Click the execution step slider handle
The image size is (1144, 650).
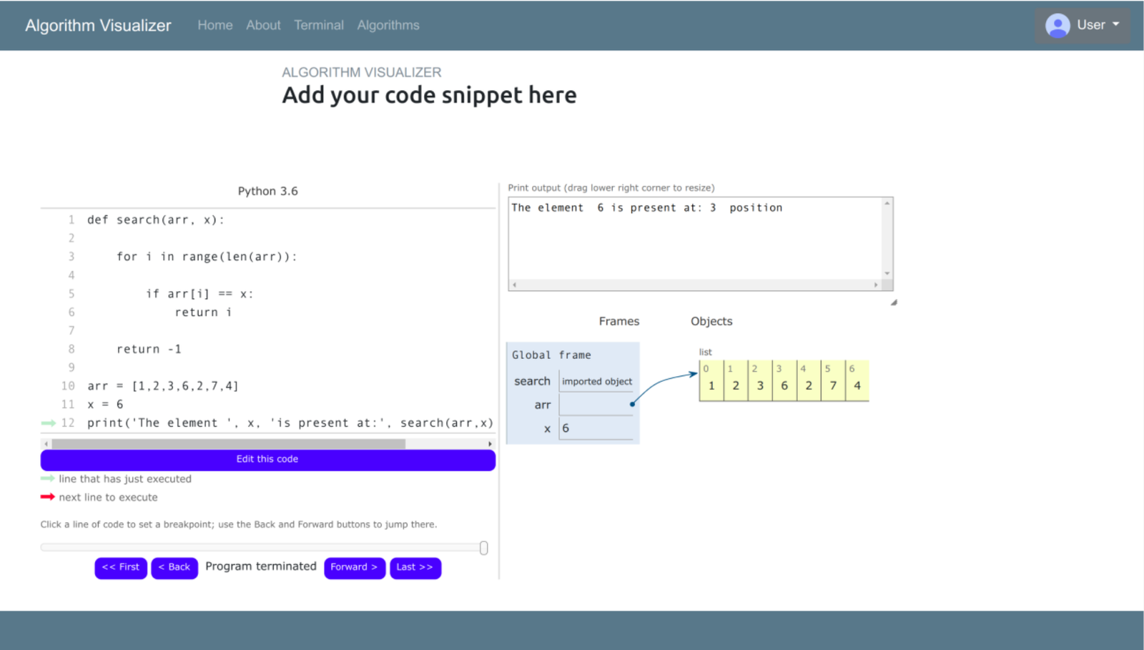coord(483,548)
